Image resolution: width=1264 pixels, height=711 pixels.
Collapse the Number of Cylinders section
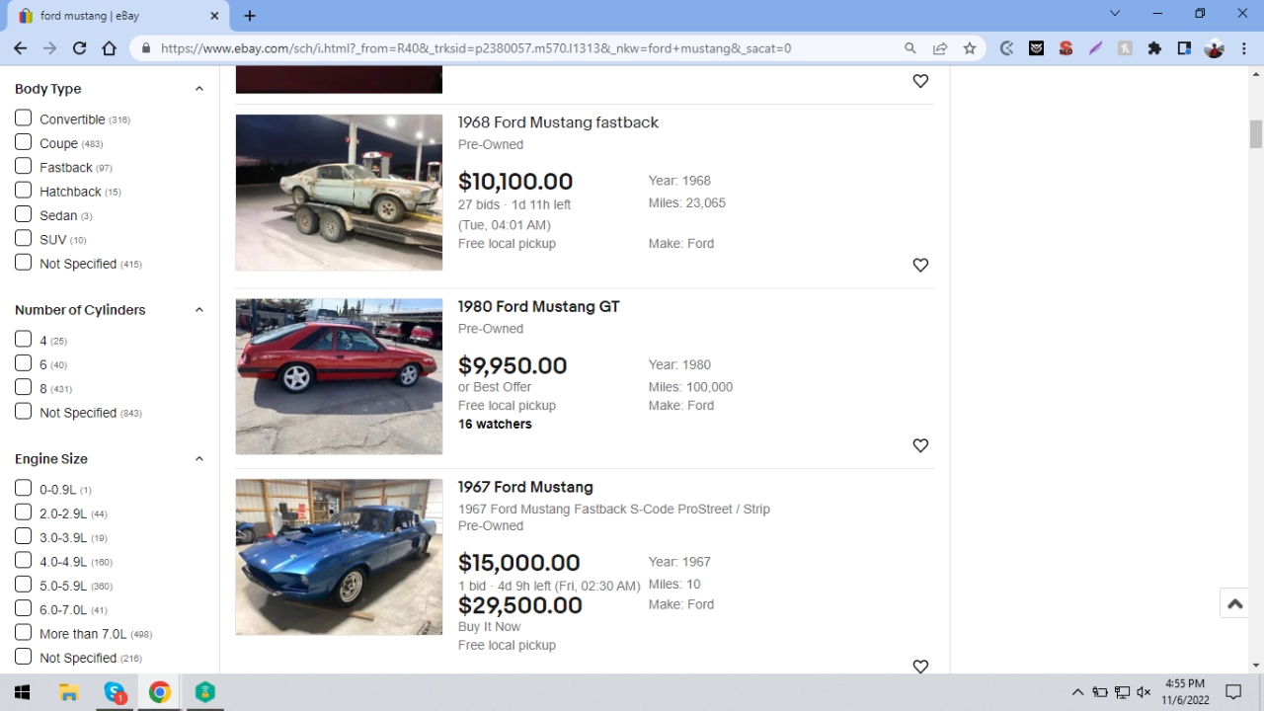point(198,310)
